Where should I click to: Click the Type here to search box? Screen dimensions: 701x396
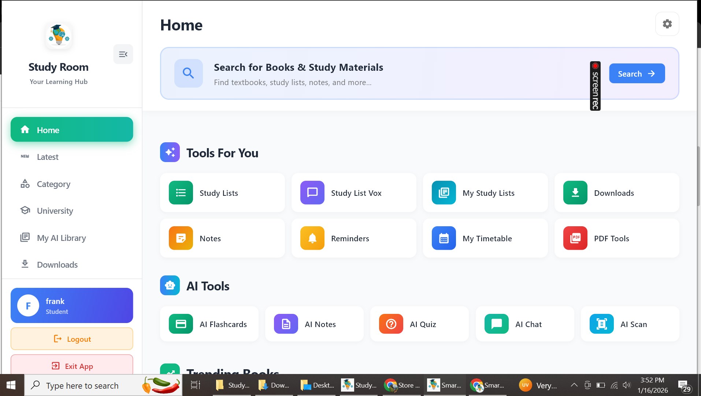click(103, 385)
